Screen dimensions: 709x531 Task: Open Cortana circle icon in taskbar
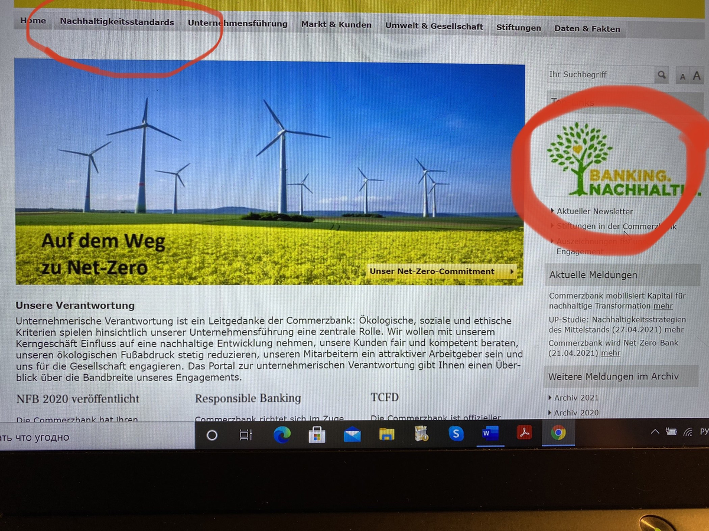pyautogui.click(x=212, y=435)
